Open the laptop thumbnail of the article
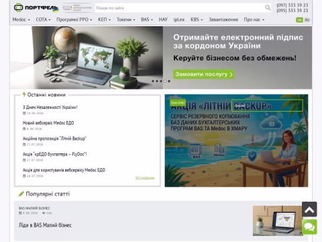Image resolution: width=322 pixels, height=242 pixels. pyautogui.click(x=278, y=220)
